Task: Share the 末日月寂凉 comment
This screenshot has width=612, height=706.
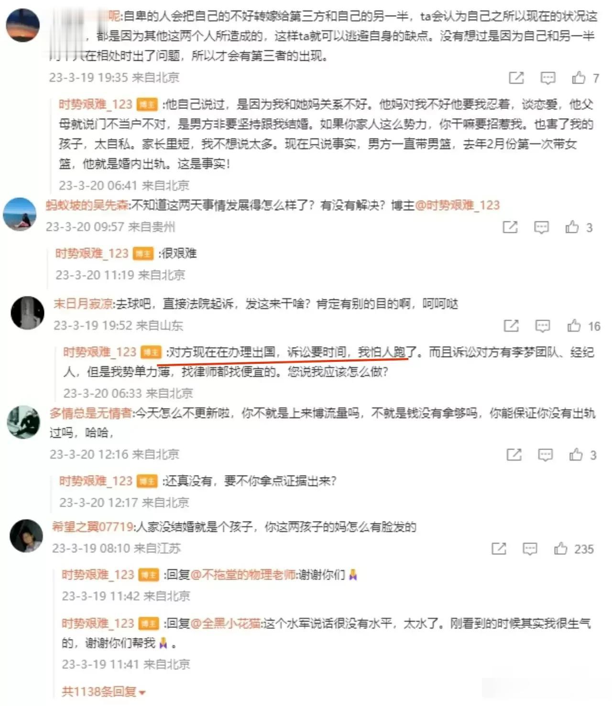Action: click(511, 326)
